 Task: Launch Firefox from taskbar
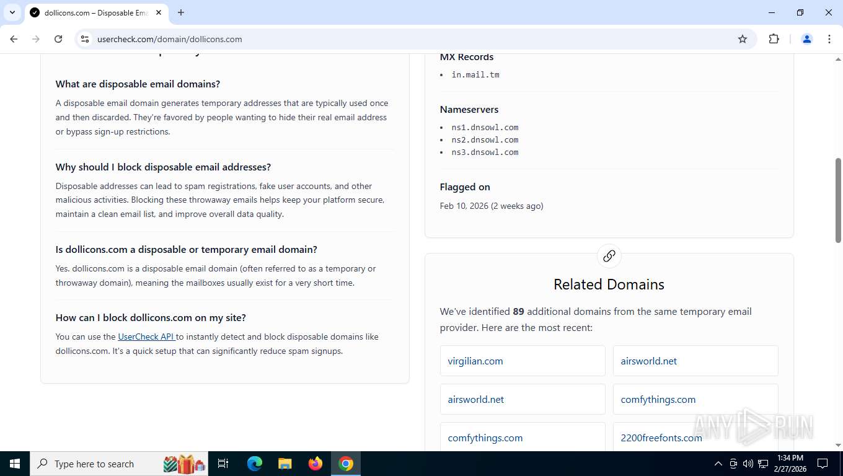[x=316, y=464]
